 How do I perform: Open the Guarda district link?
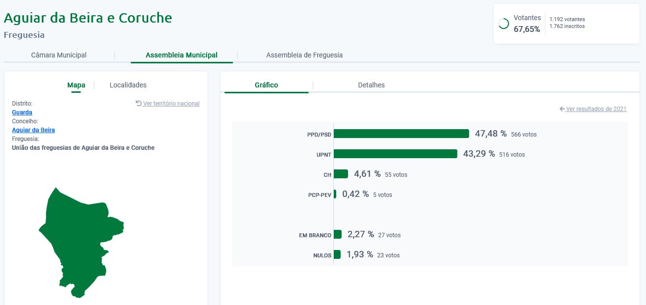coord(22,112)
